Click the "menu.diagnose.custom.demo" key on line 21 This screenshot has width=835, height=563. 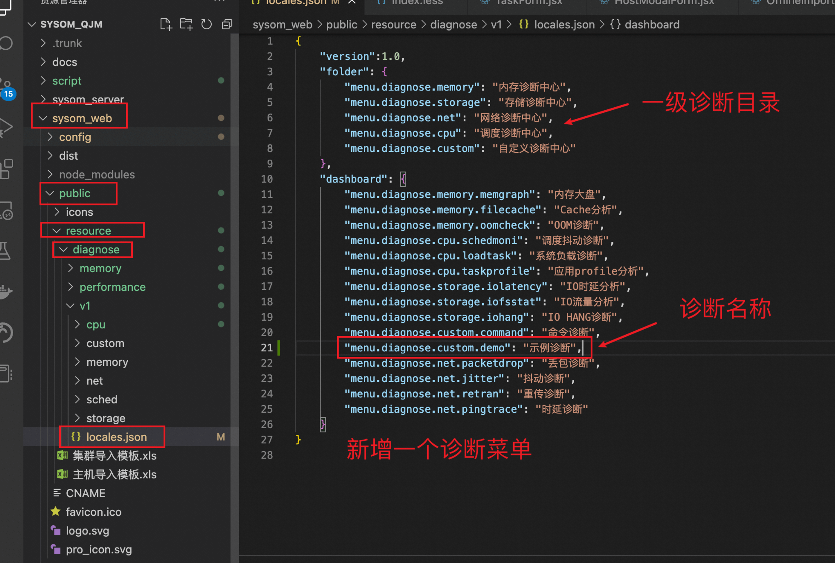point(427,348)
